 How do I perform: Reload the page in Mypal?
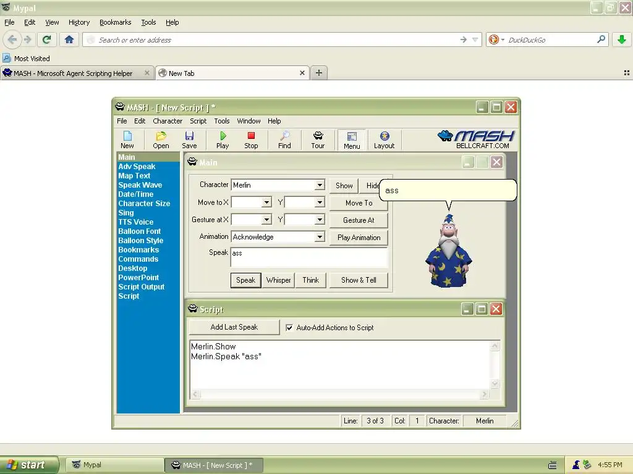[46, 39]
